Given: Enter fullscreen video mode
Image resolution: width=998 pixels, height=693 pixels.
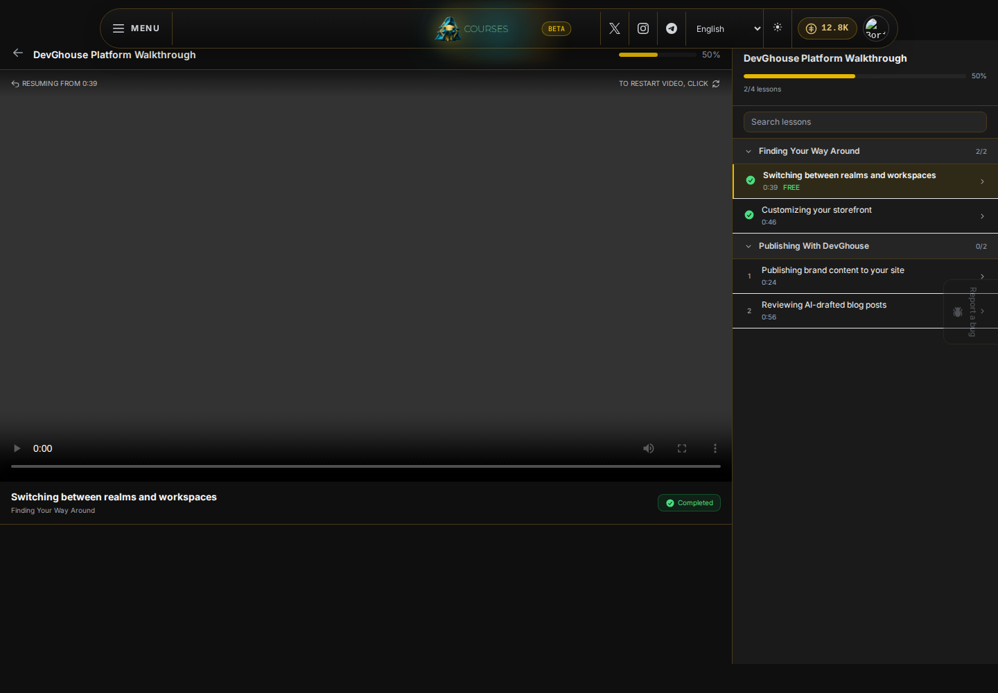Looking at the screenshot, I should click(682, 448).
